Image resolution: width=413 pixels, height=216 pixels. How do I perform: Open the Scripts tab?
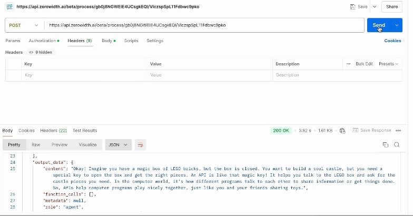[131, 41]
